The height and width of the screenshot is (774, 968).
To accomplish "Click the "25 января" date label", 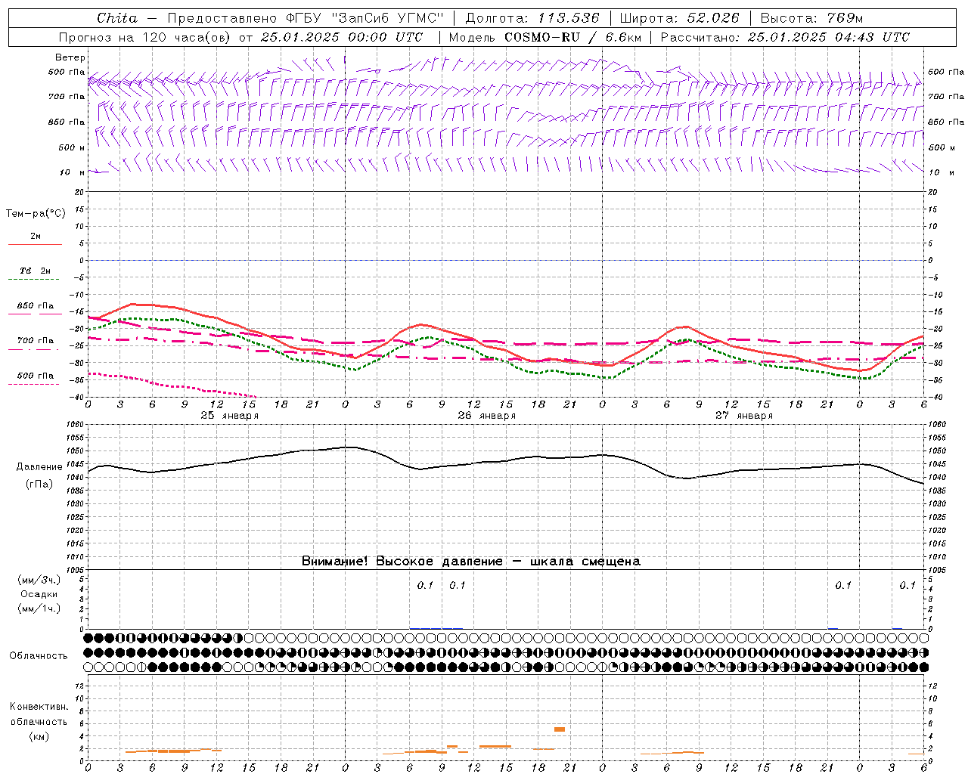I will pos(230,416).
